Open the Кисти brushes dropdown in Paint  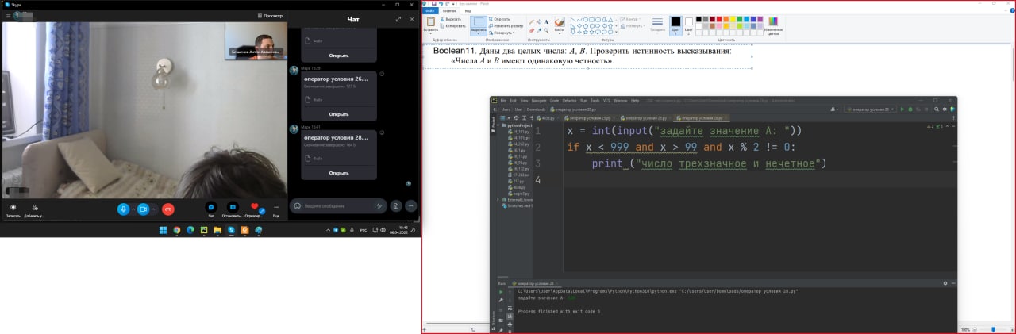[560, 25]
